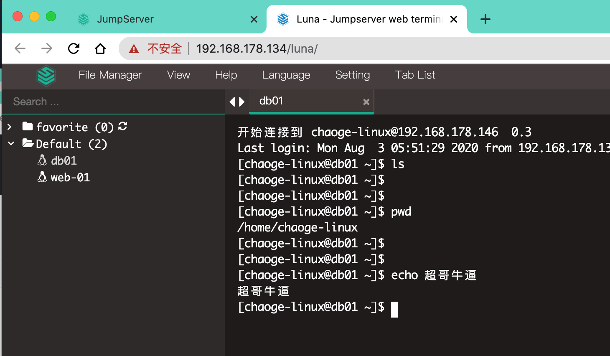Open the Language menu
This screenshot has height=356, width=610.
[x=286, y=75]
